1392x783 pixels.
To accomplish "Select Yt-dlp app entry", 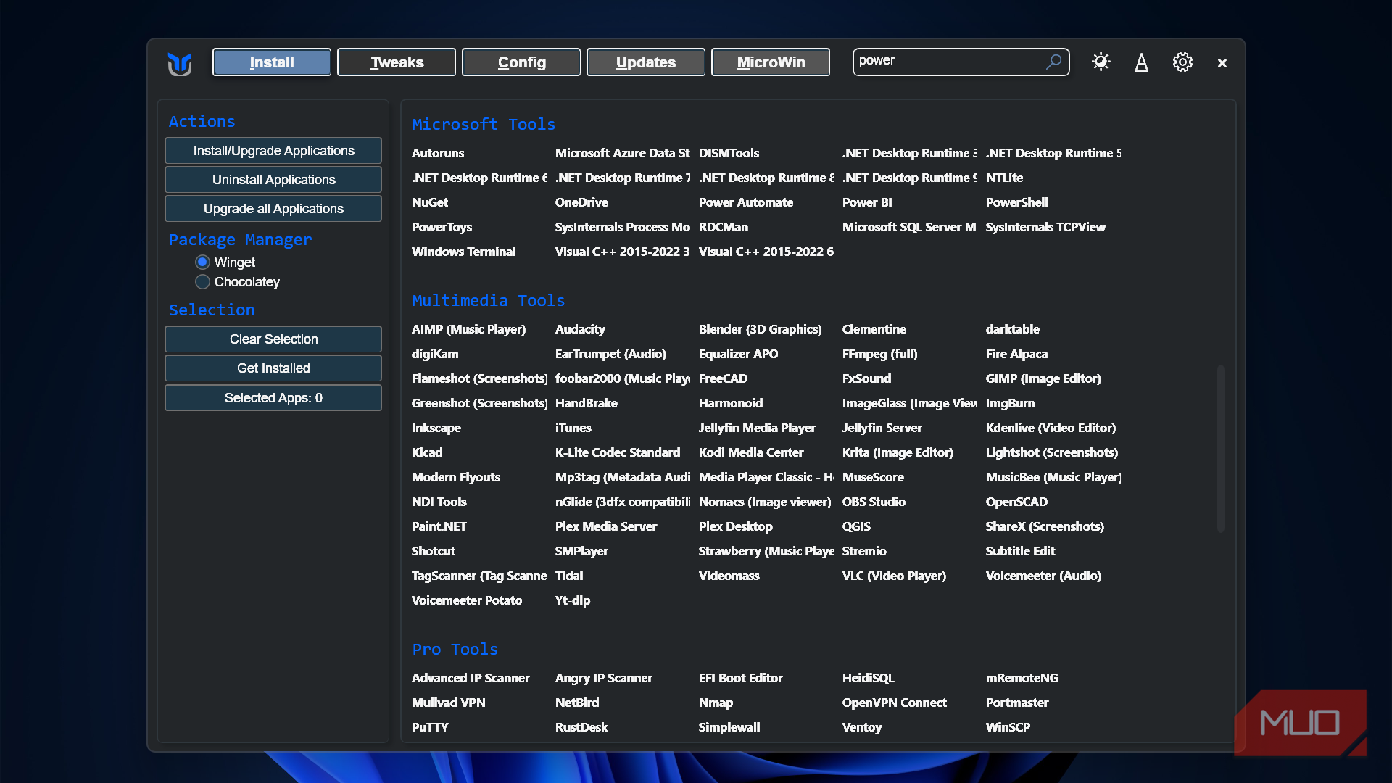I will (572, 600).
